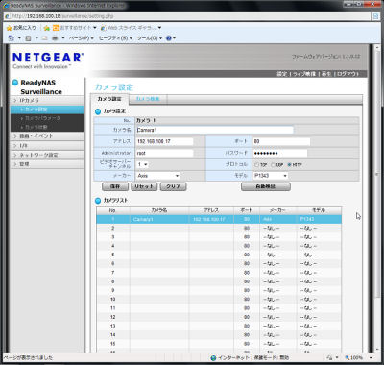The height and width of the screenshot is (365, 384).
Task: Click the 設定 link in top navigation
Action: click(x=282, y=74)
